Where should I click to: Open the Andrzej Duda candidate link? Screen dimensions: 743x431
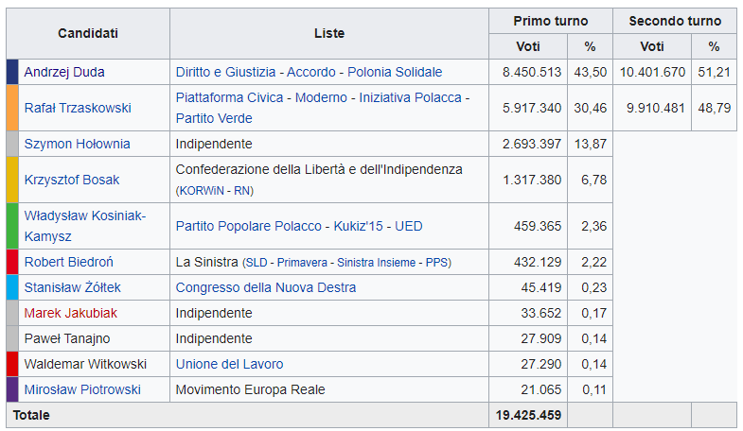click(64, 72)
